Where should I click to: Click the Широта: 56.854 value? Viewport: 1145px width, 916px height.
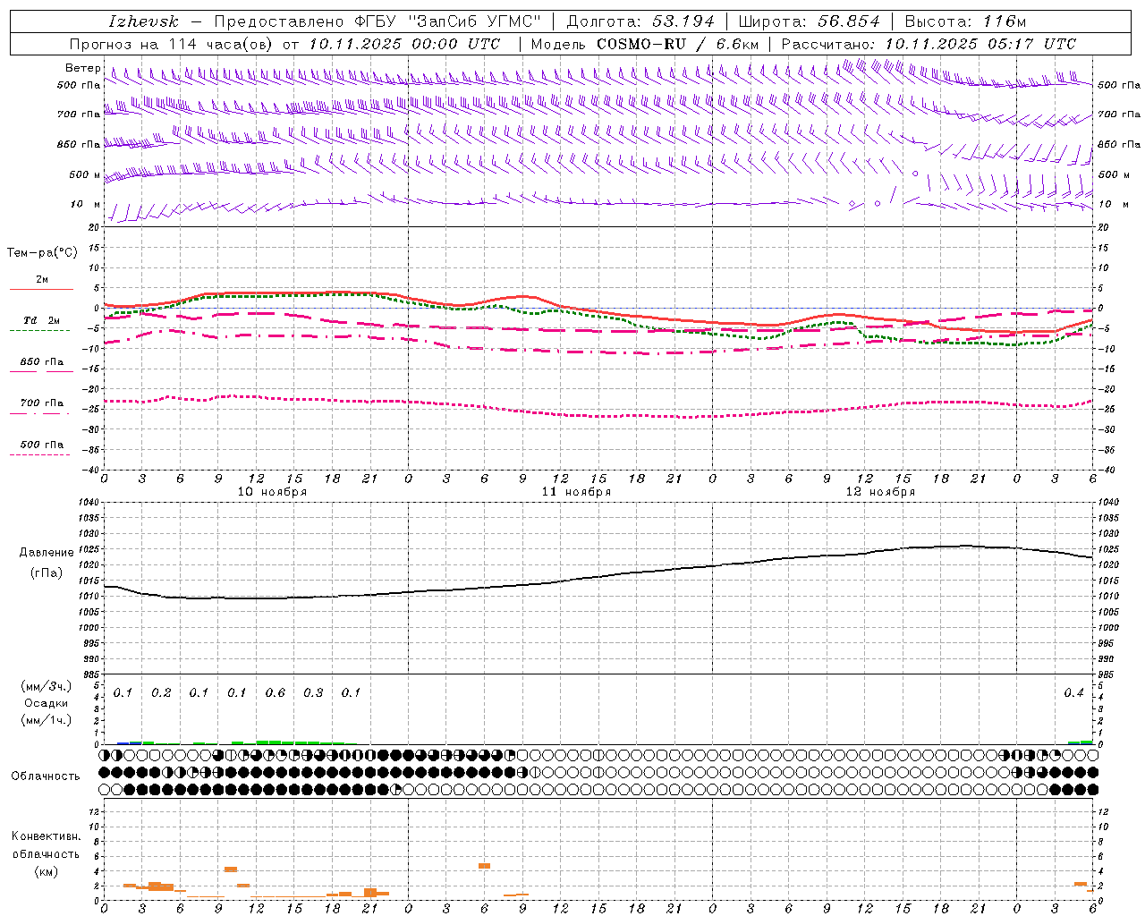point(809,21)
